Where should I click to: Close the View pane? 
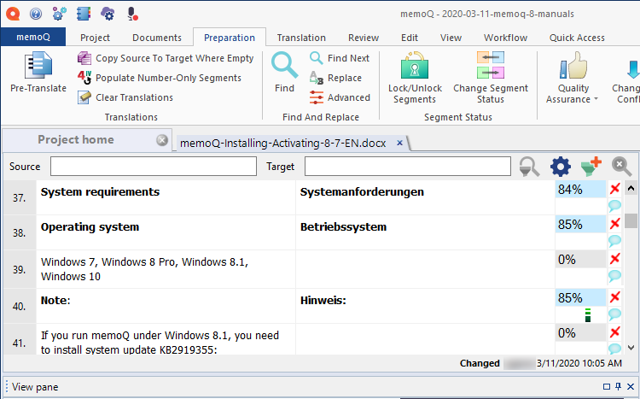click(631, 386)
